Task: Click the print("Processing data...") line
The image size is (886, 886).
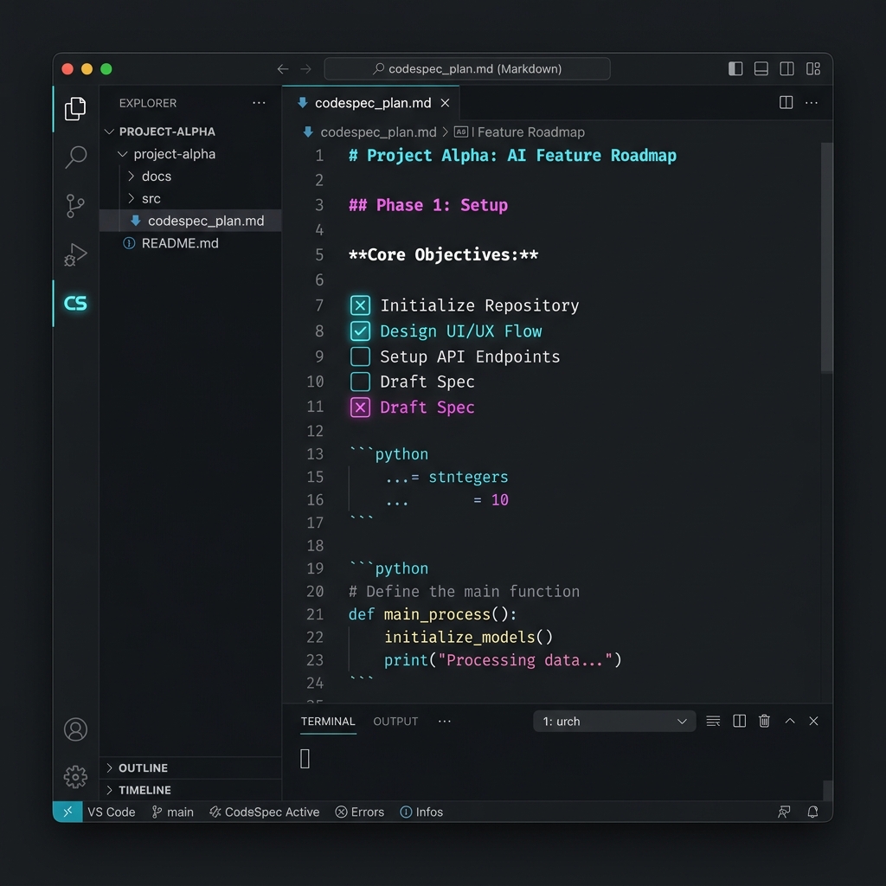Action: click(x=503, y=660)
